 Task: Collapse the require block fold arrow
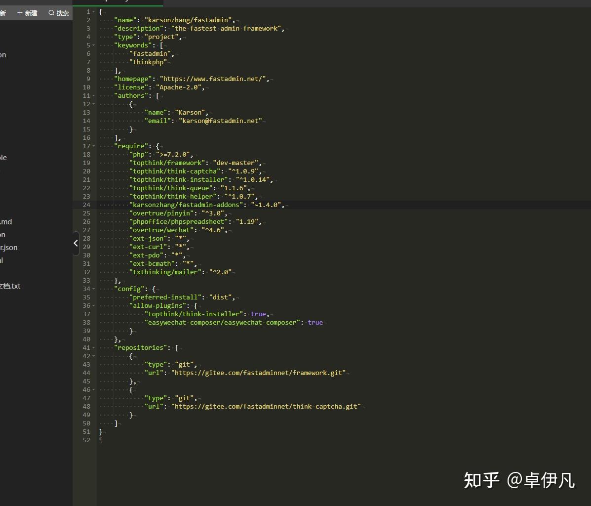point(93,146)
